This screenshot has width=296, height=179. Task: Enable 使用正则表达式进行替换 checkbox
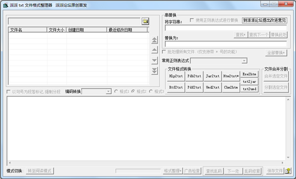pos(192,20)
